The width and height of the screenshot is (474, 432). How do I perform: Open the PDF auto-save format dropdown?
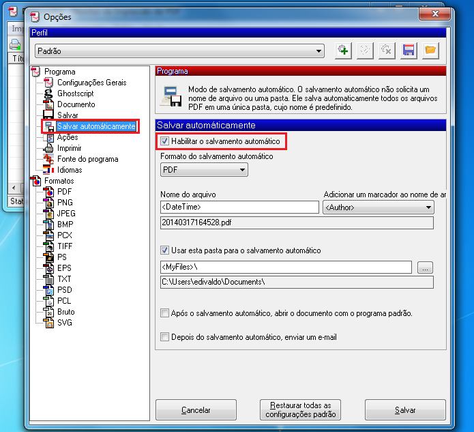[x=204, y=170]
